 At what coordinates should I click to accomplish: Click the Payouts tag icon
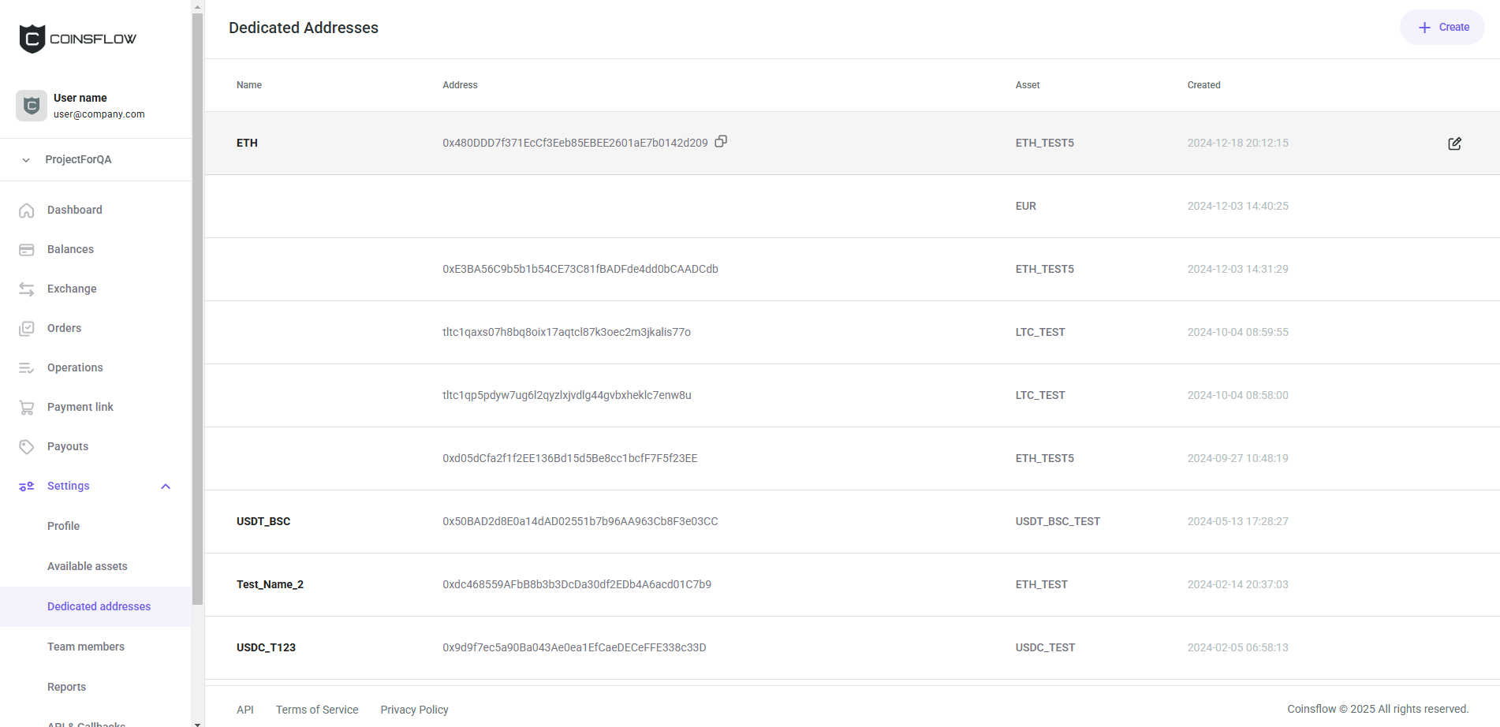(x=27, y=446)
